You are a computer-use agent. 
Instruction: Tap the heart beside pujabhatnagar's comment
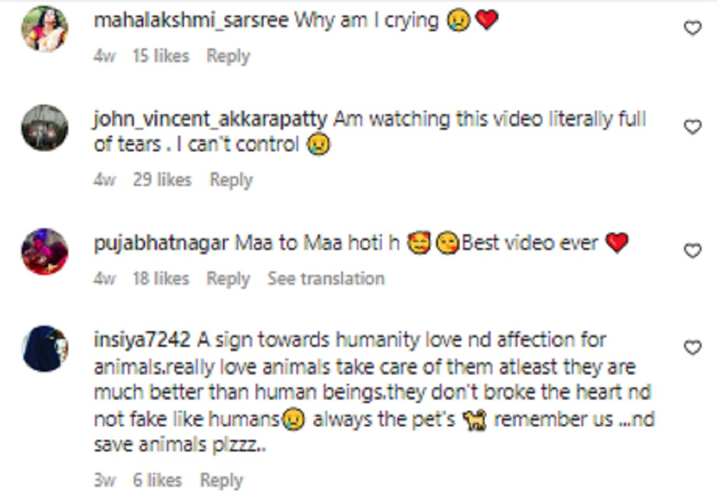click(x=692, y=251)
